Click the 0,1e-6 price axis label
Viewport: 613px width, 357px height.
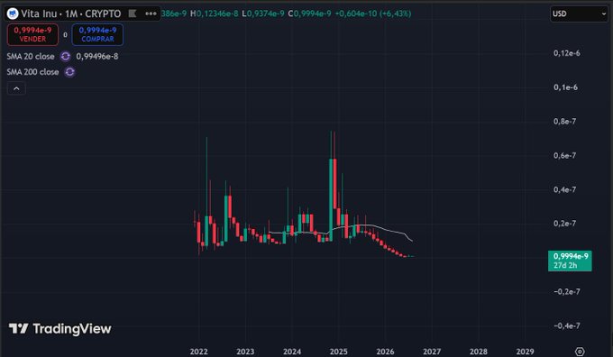[565, 87]
